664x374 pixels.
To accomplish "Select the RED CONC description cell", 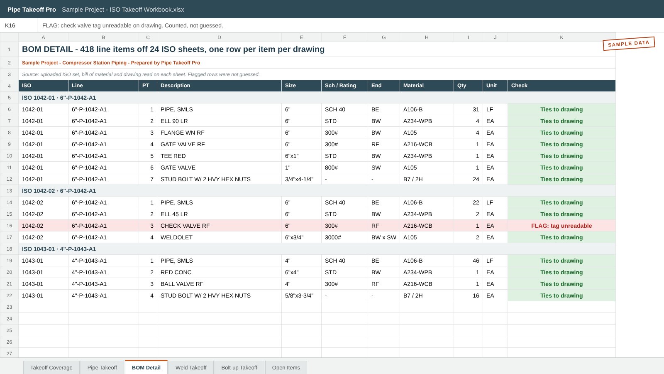I will pyautogui.click(x=219, y=272).
